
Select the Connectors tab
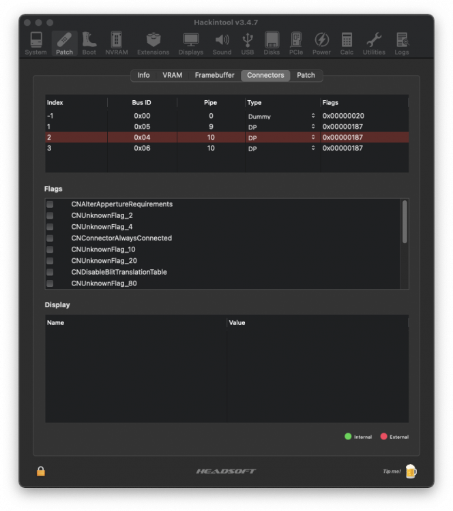pos(265,75)
